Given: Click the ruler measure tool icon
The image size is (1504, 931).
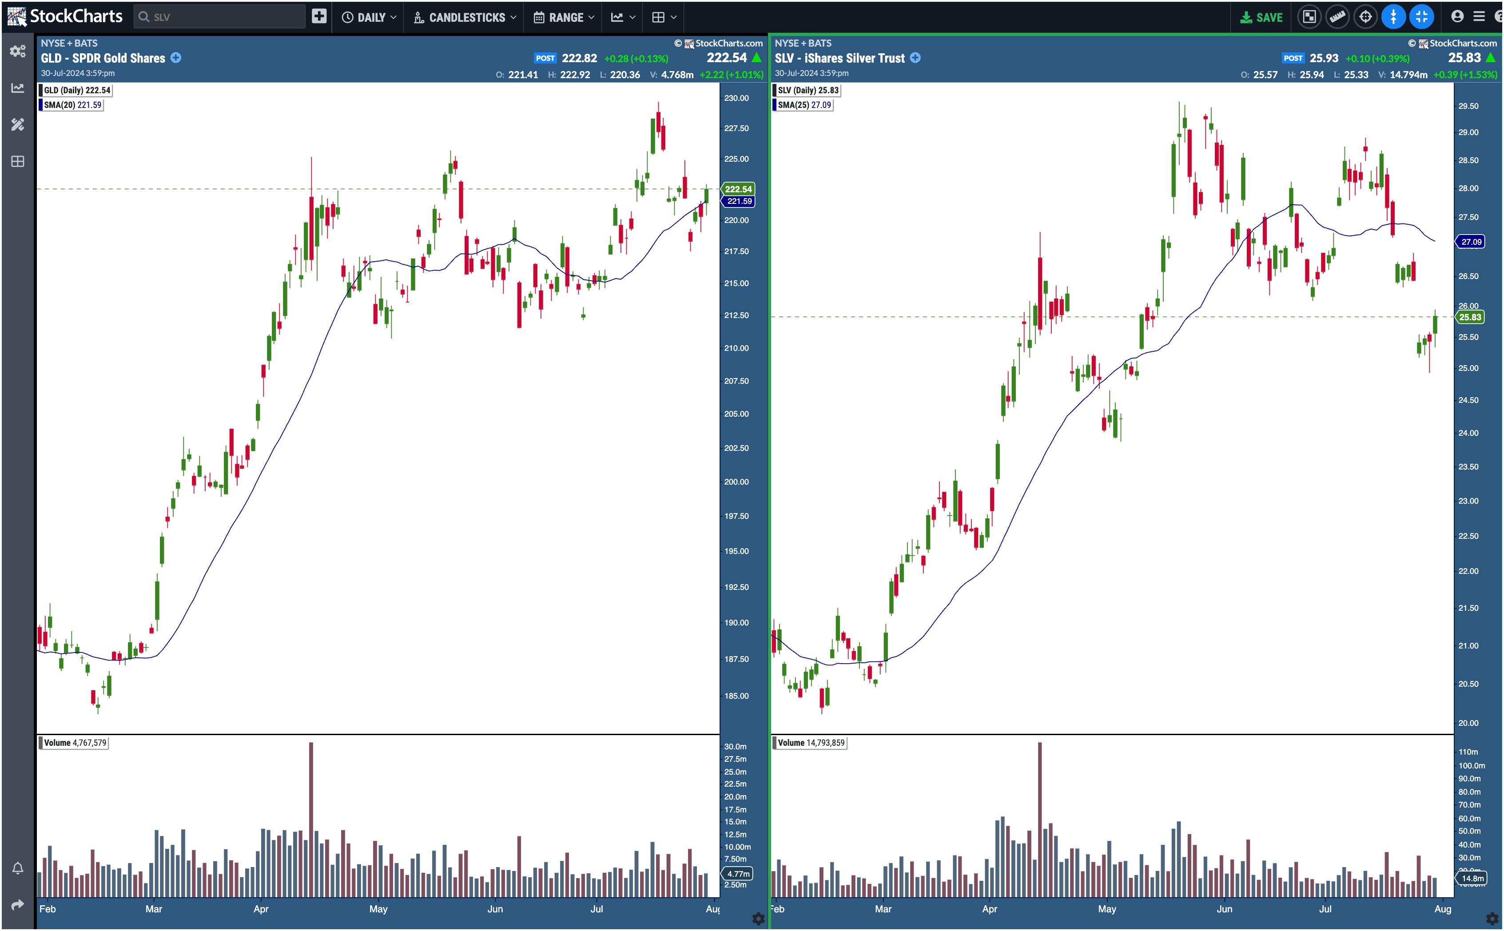Looking at the screenshot, I should (x=1337, y=17).
